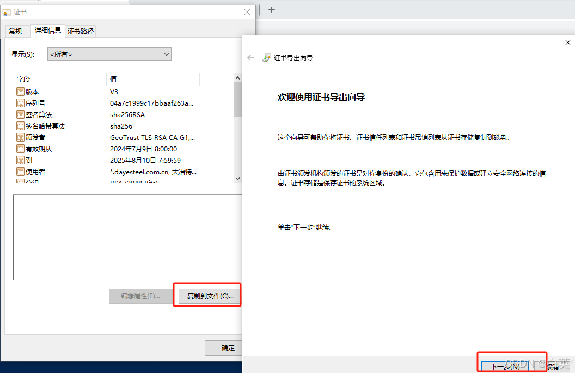Viewport: 575px width, 373px height.
Task: Click the certificate icon beside 证书导出向导 title
Action: [x=267, y=57]
